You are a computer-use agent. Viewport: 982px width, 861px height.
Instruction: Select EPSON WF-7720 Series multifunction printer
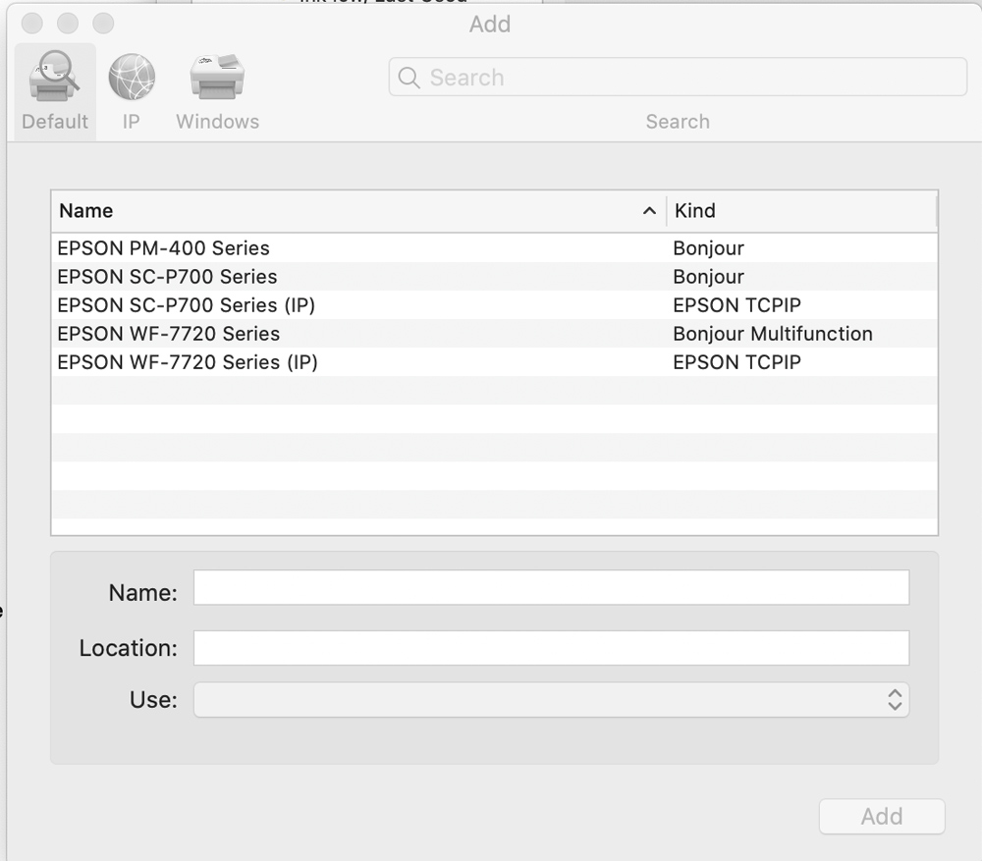coord(169,334)
